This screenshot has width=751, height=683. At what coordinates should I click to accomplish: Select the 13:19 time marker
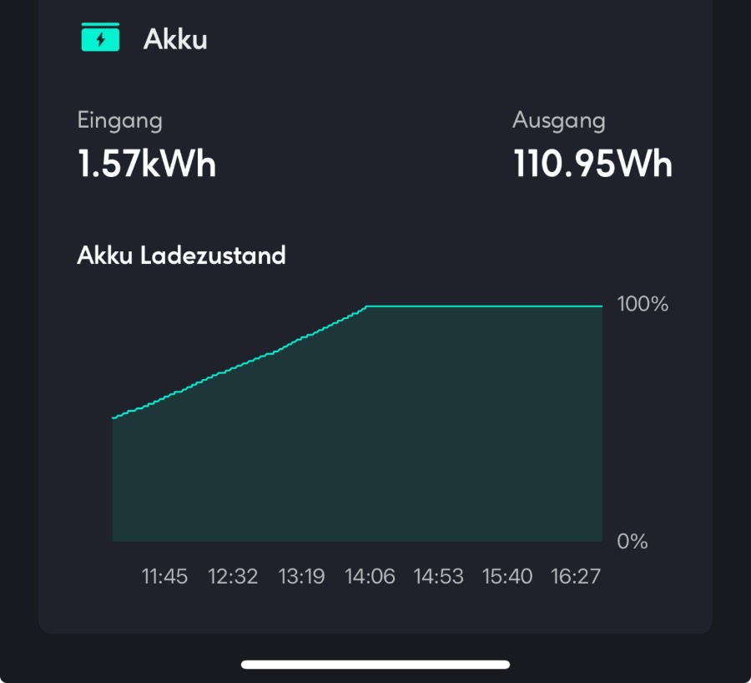[302, 576]
